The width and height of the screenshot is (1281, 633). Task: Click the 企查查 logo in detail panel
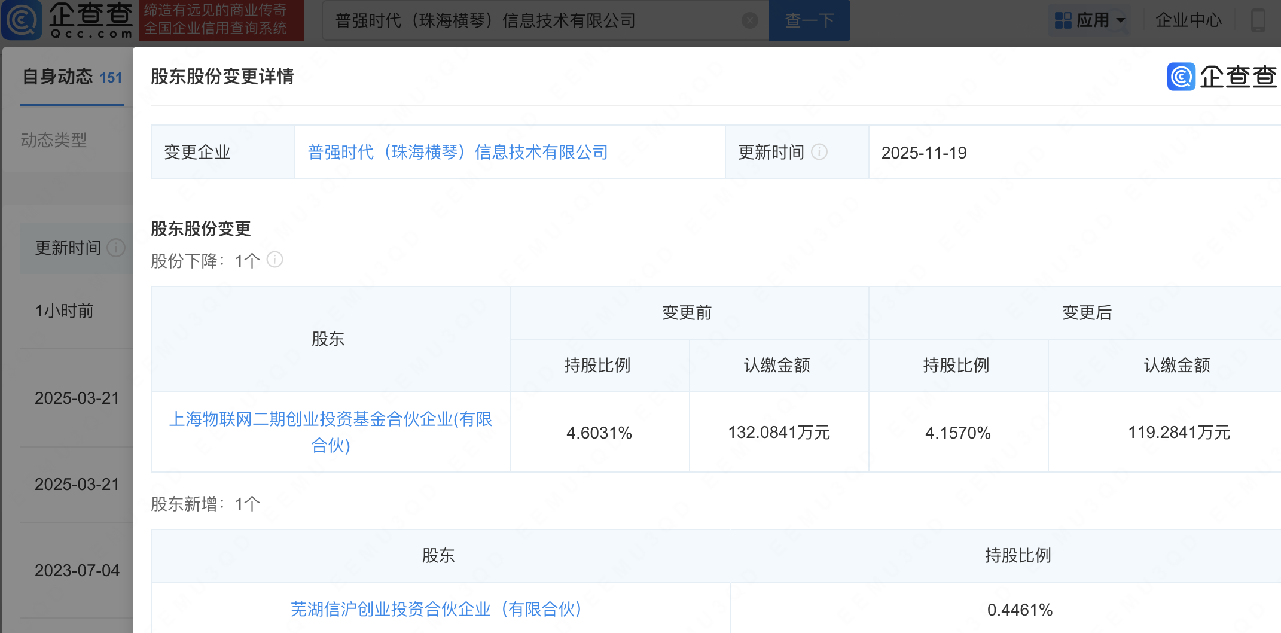tap(1221, 77)
